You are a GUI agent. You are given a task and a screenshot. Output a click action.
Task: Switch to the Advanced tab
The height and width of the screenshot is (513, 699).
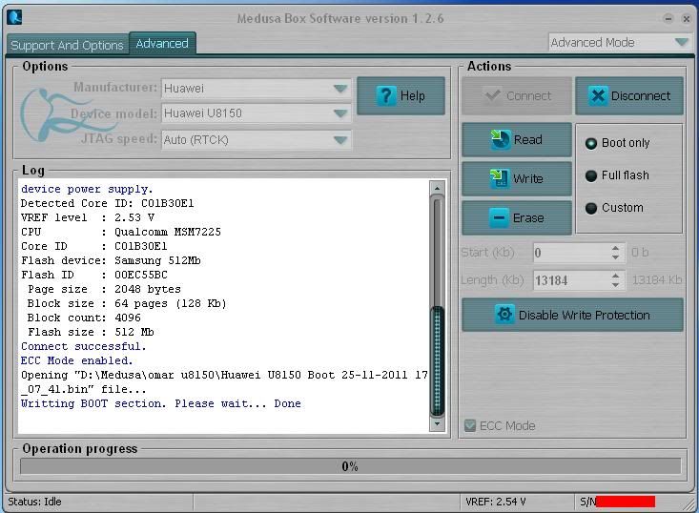(162, 43)
